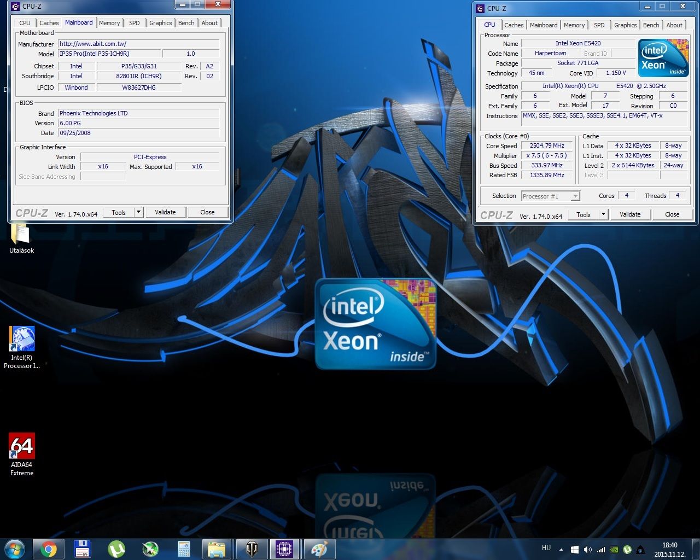Viewport: 700px width, 560px height.
Task: Click the Core Speed value 2504.79 MHz
Action: click(547, 145)
